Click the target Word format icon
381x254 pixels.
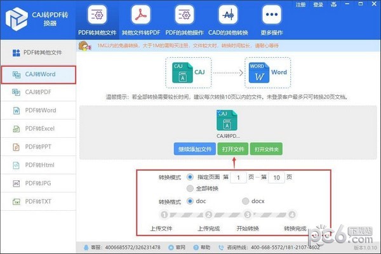259,72
